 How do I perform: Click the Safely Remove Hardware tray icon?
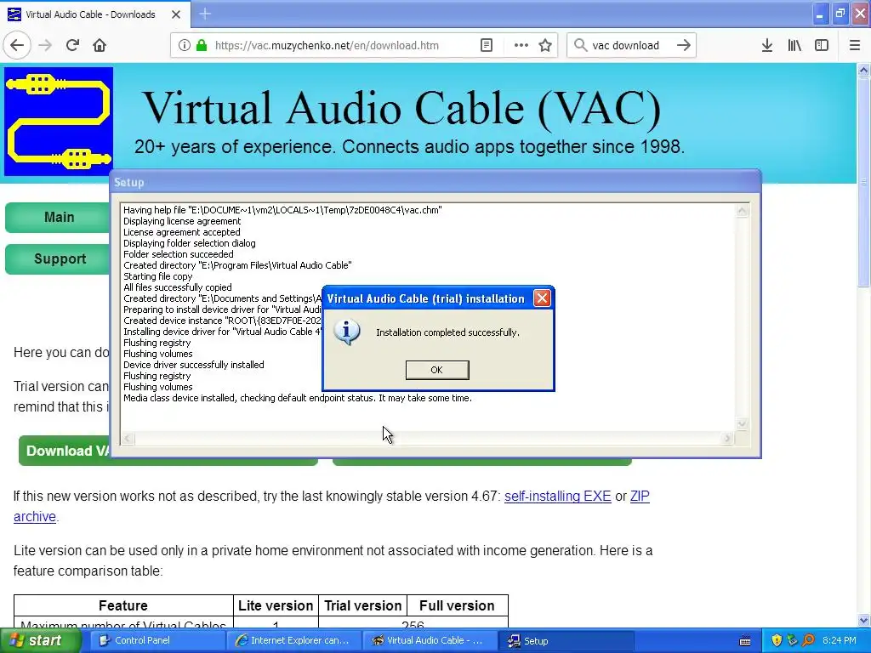click(793, 640)
